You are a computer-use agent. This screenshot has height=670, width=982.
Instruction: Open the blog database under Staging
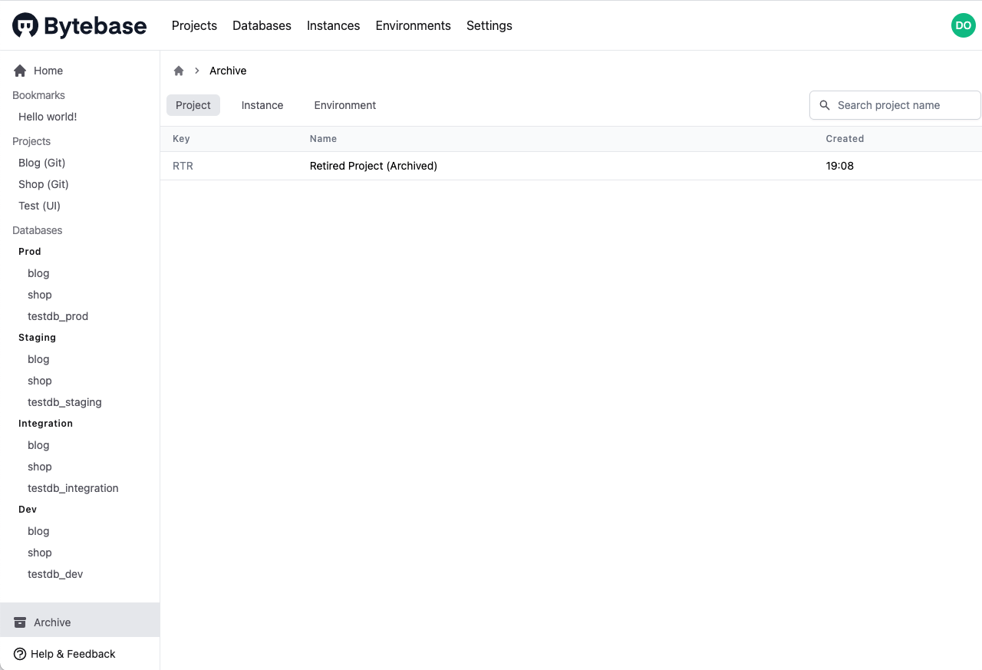38,359
